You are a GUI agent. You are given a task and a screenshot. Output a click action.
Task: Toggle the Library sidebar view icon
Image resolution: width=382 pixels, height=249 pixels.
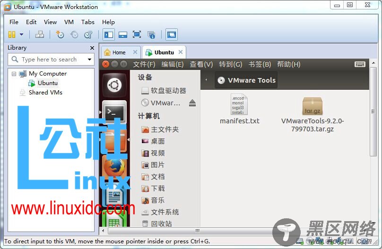tap(109, 34)
